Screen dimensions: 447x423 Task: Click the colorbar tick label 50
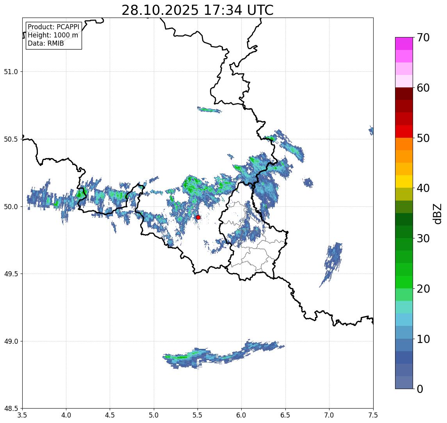click(x=423, y=138)
